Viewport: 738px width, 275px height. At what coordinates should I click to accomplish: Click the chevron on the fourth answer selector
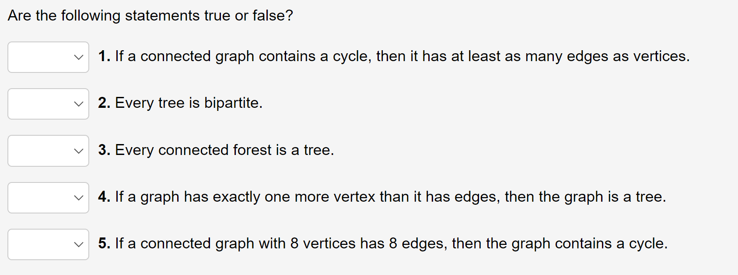78,198
